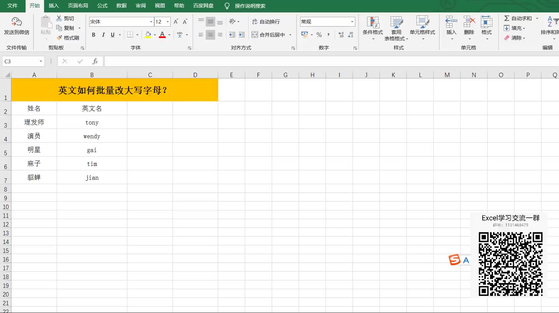Screen dimensions: 559x313
Task: Align text left
Action: click(x=201, y=35)
